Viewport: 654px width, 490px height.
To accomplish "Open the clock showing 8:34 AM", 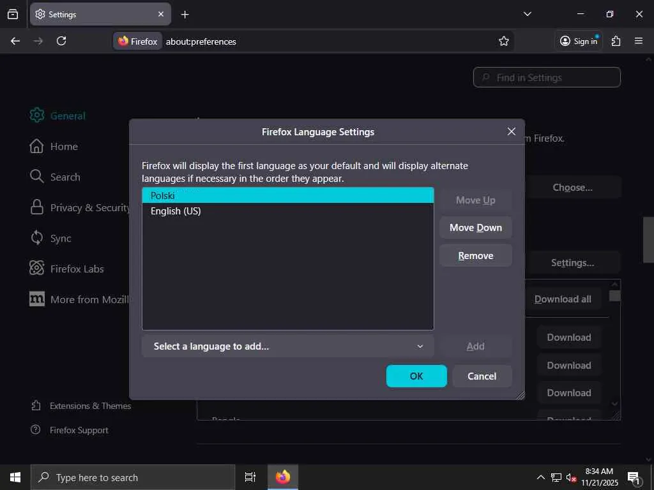I will [600, 477].
